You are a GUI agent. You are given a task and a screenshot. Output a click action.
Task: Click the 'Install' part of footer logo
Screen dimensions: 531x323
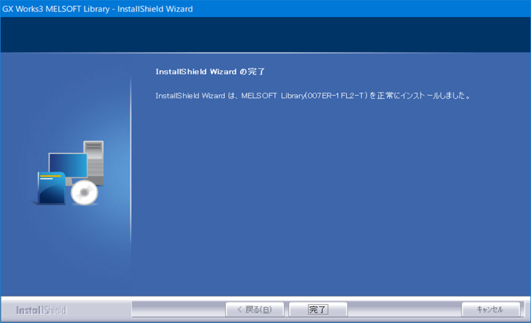[x=30, y=310]
